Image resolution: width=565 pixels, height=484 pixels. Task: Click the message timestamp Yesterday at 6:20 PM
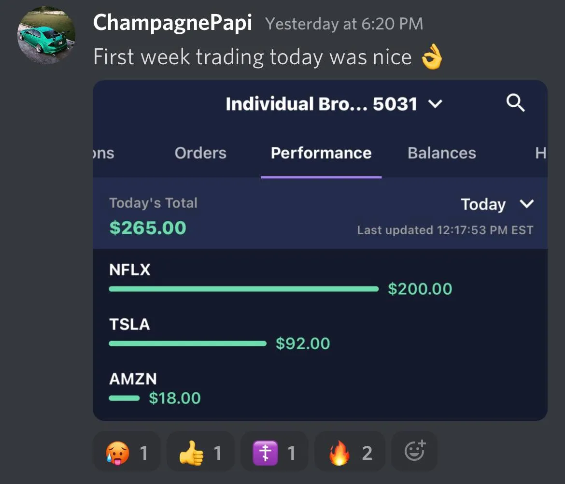344,24
